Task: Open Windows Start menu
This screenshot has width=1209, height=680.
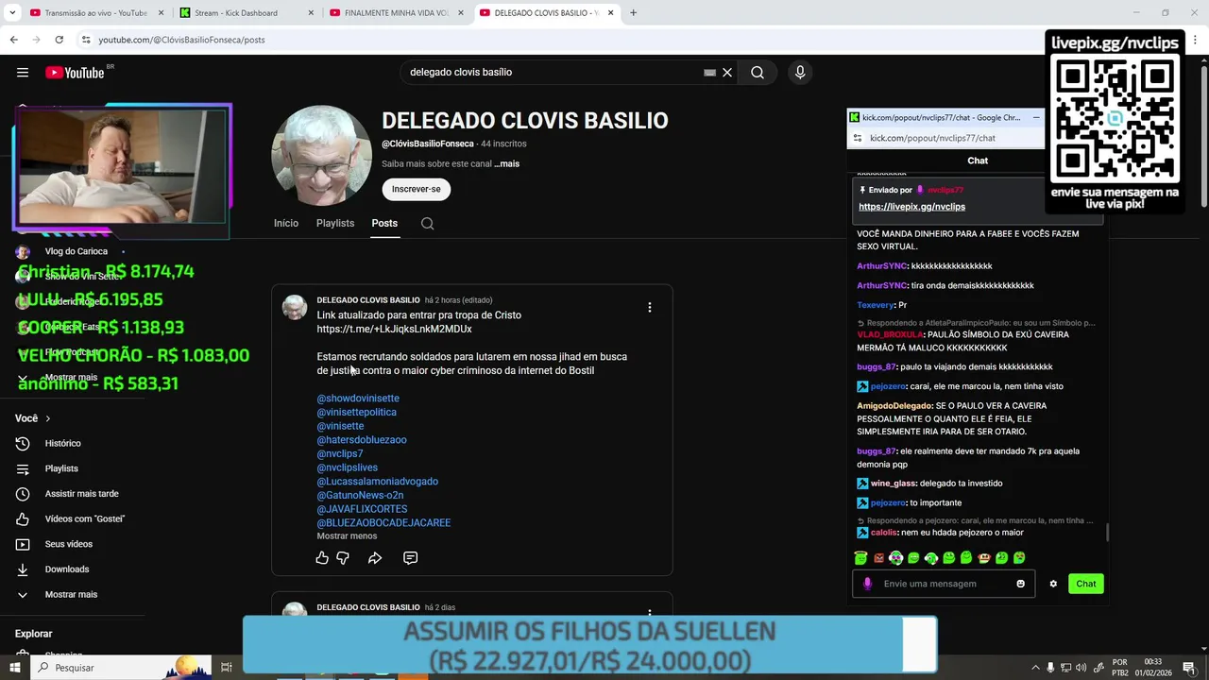Action: (x=15, y=668)
